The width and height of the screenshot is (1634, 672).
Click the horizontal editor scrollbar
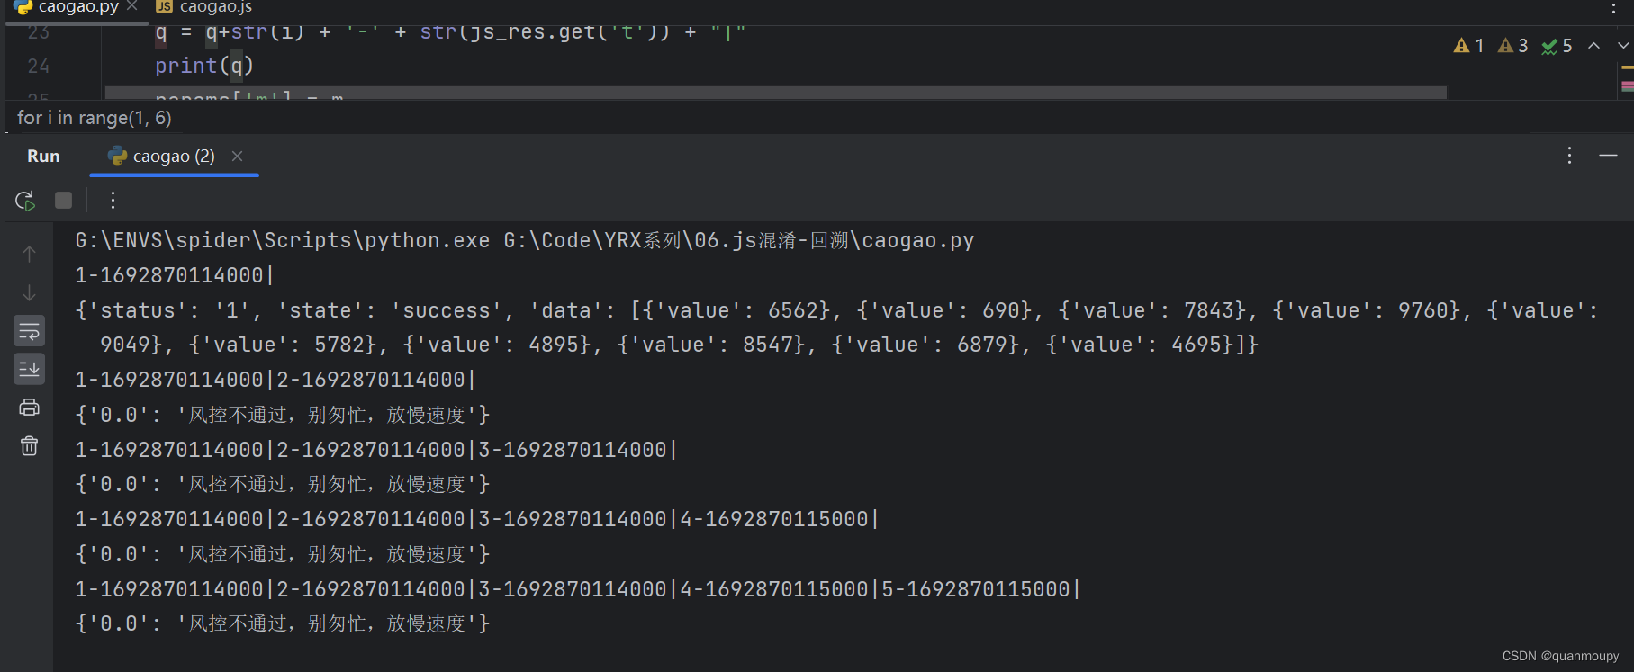(775, 92)
